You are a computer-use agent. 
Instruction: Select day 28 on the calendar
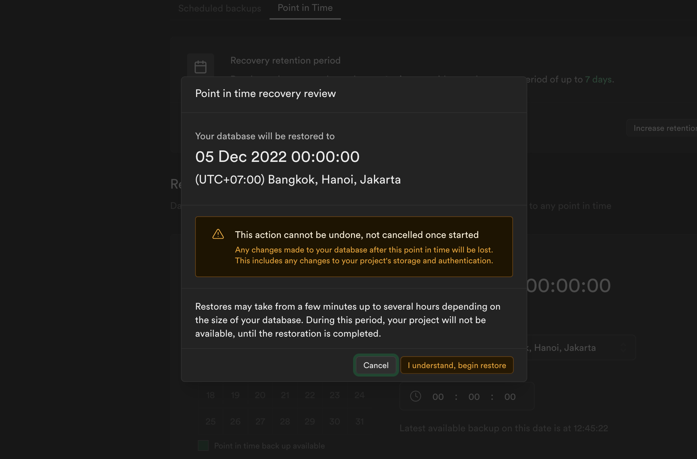point(285,421)
